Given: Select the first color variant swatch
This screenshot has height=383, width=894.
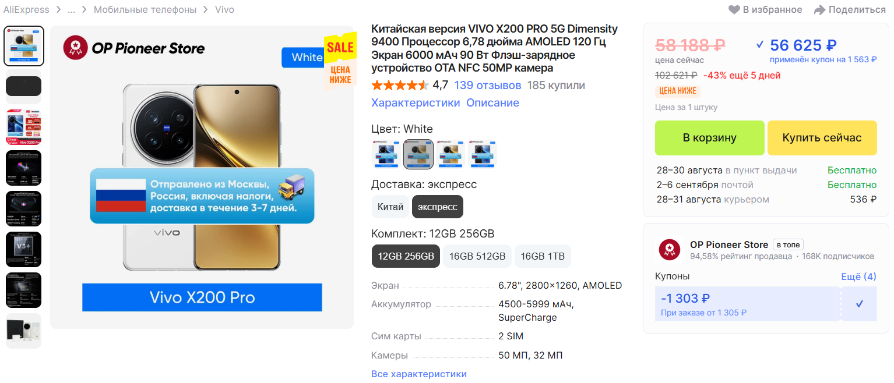Looking at the screenshot, I should pyautogui.click(x=386, y=154).
